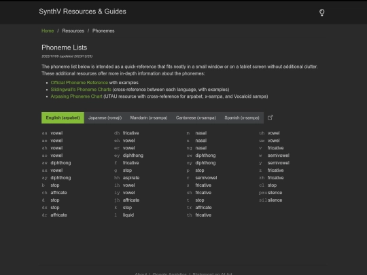Click the 'dr affricate' phoneme row

tap(54, 215)
